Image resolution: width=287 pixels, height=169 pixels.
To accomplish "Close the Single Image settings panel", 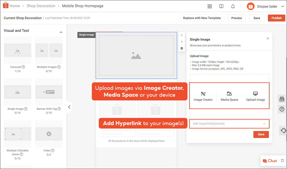I will (267, 38).
